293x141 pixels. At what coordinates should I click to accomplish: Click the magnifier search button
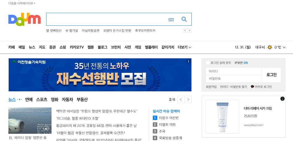pos(184,19)
